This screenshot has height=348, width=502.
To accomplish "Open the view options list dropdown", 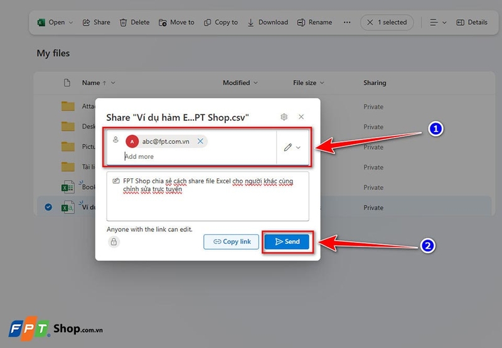I will [x=438, y=23].
